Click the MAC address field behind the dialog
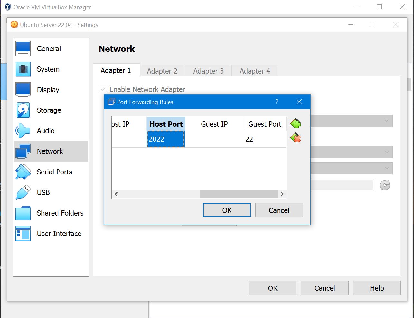The image size is (414, 318). pos(342,185)
